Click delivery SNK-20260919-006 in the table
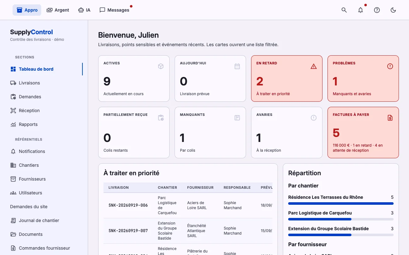 point(128,205)
